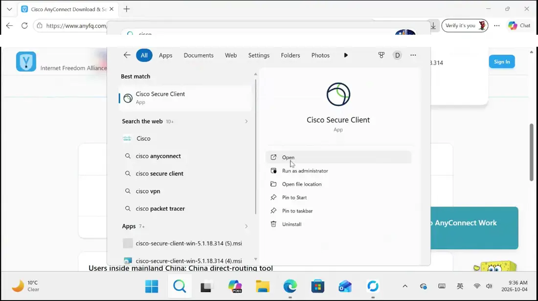Open the Wi-Fi network icon
538x301 pixels.
(476, 286)
